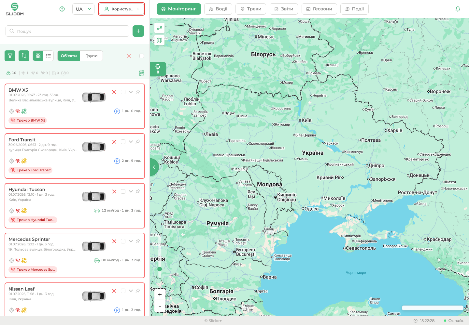This screenshot has width=469, height=325.
Task: Open the map layers button
Action: pyautogui.click(x=159, y=40)
